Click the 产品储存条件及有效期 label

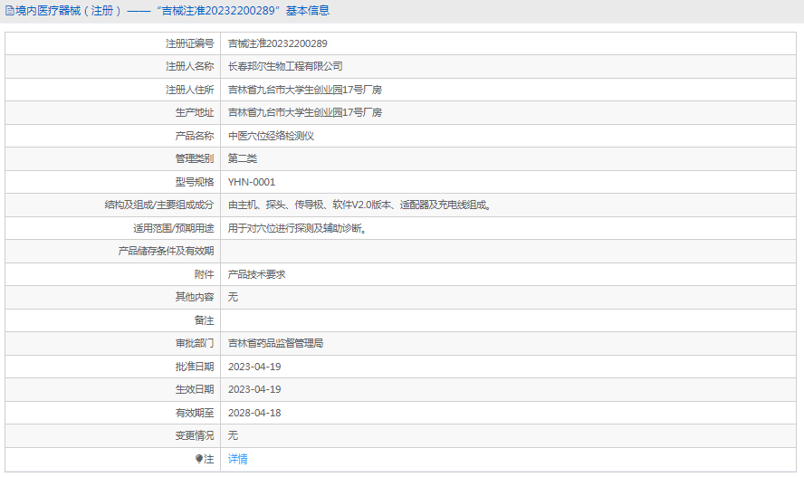166,251
